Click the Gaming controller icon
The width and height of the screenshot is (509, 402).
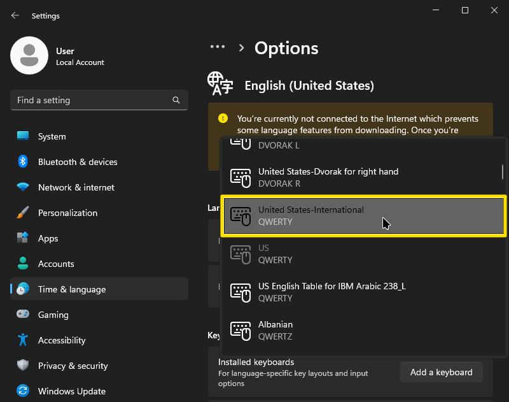click(23, 315)
